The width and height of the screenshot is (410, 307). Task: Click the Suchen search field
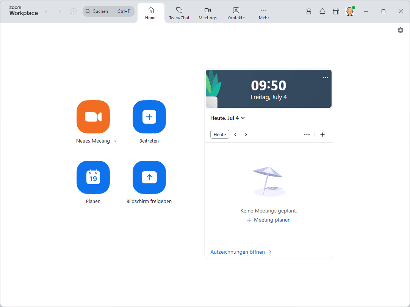(x=108, y=11)
